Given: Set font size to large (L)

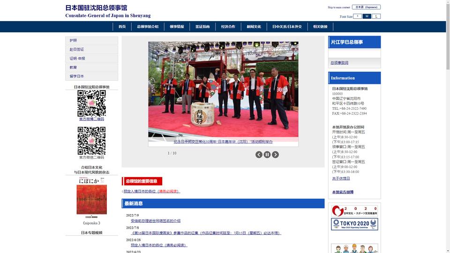Looking at the screenshot, I should pos(376,16).
